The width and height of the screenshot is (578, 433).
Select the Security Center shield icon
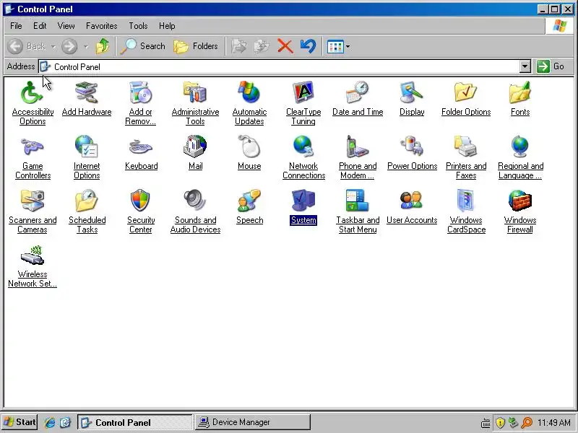[x=140, y=201]
